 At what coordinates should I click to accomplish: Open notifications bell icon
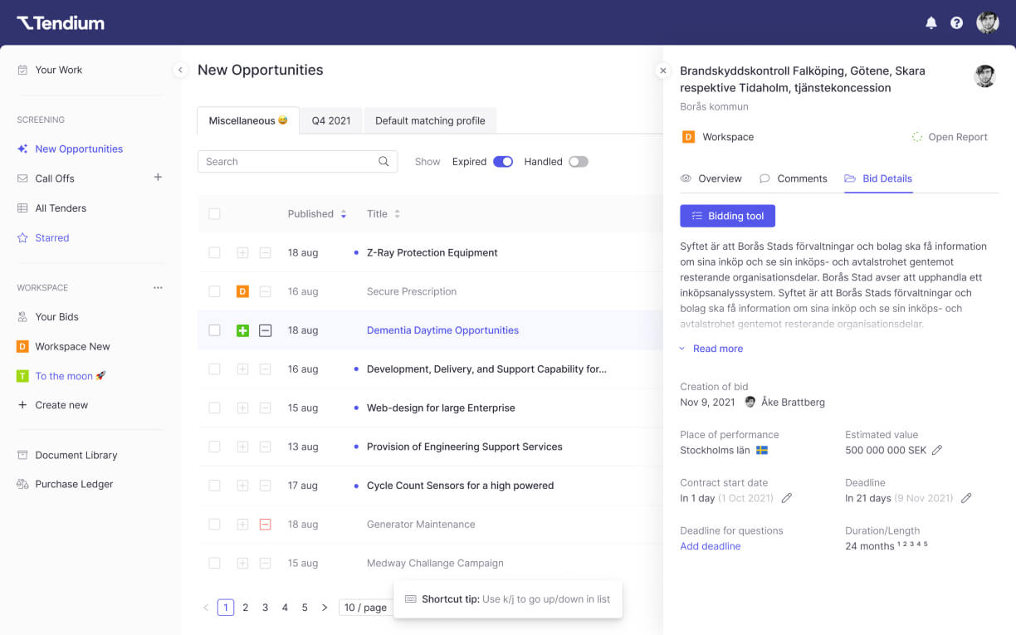click(931, 23)
